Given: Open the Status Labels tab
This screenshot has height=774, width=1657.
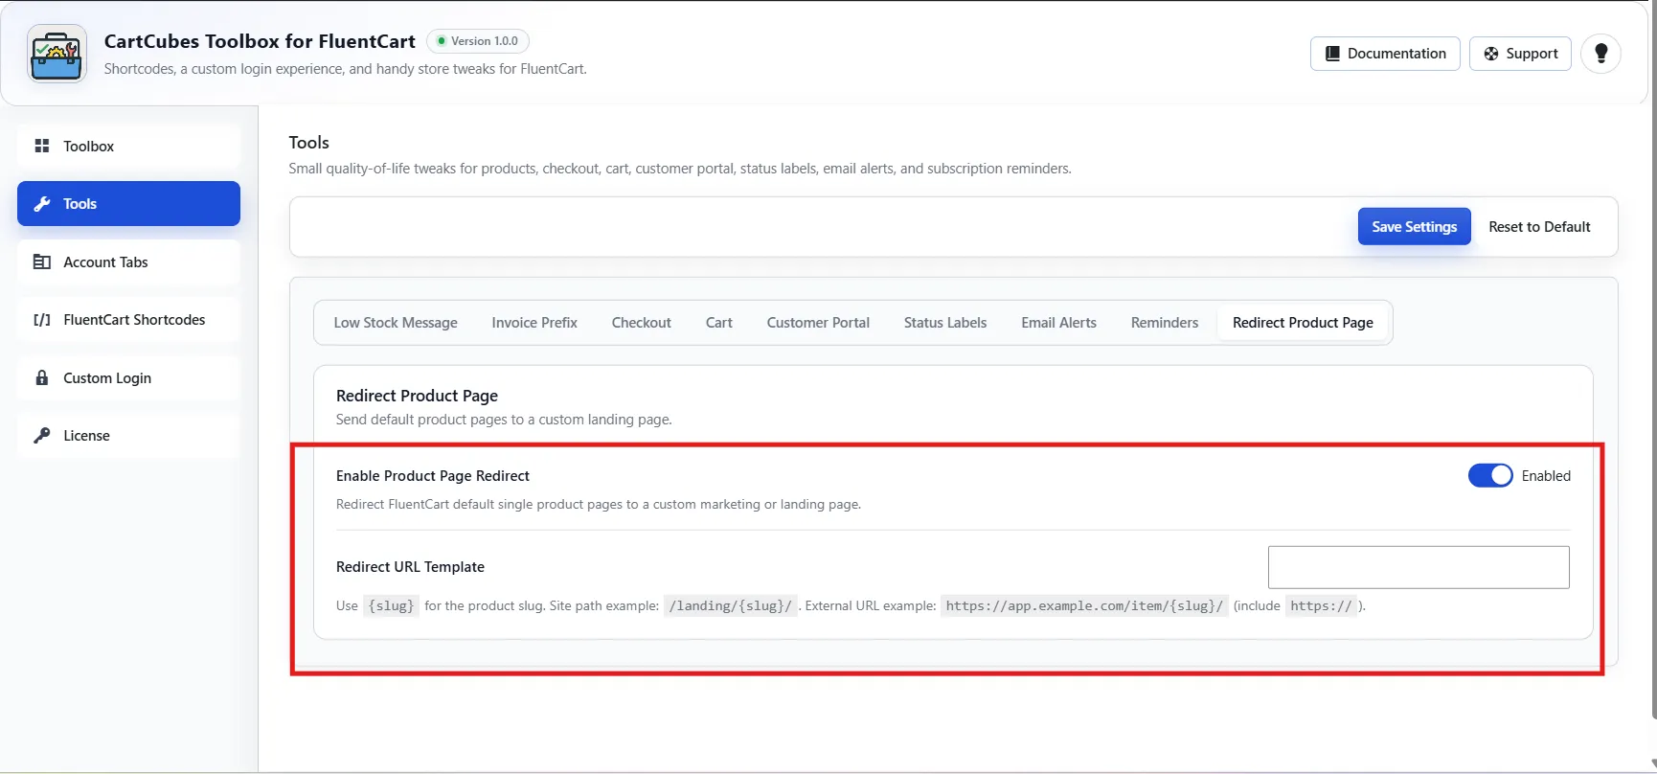Looking at the screenshot, I should (945, 323).
